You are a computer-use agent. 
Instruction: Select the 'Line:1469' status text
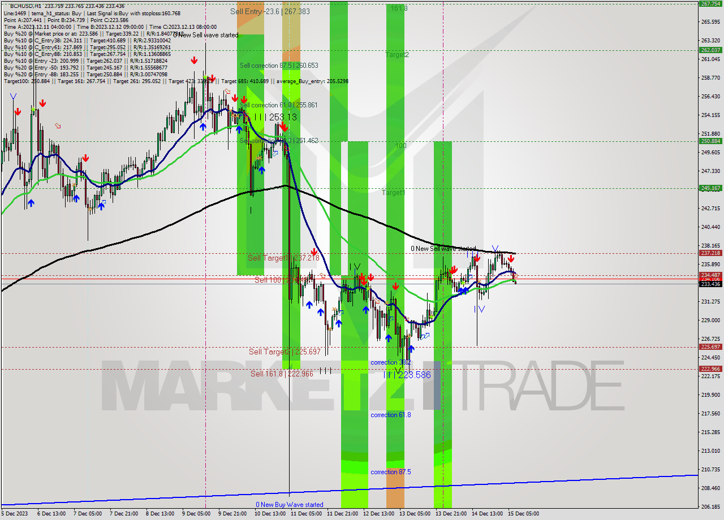tap(15, 13)
